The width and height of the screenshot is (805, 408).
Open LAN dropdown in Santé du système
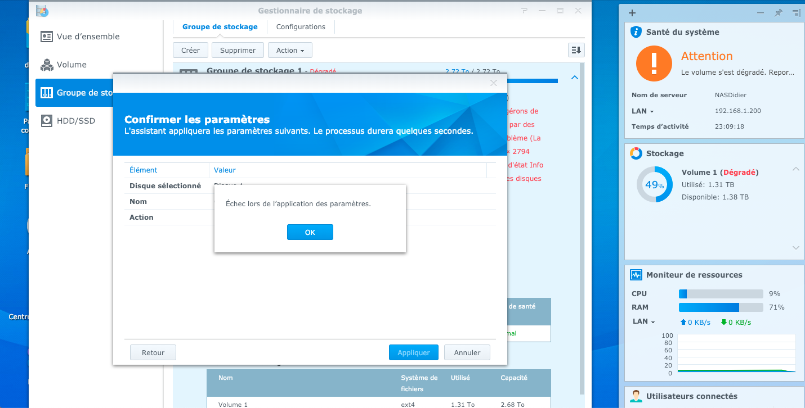click(x=643, y=111)
